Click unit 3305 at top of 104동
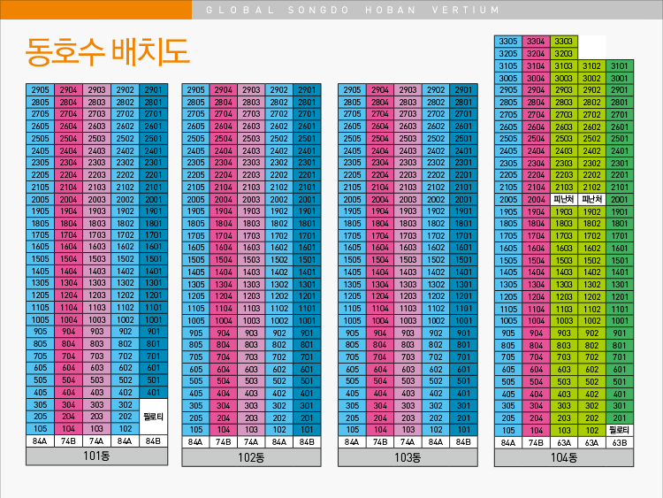This screenshot has width=663, height=498. pos(508,42)
